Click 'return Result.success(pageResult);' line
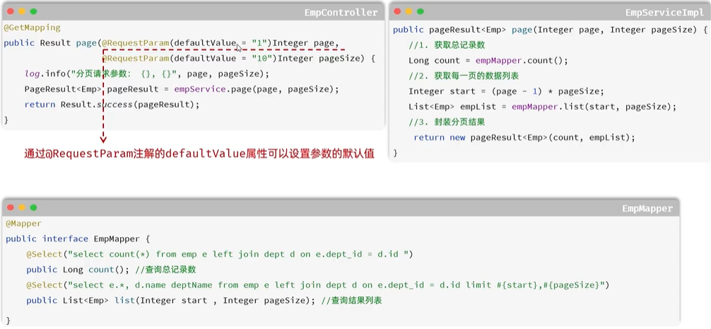This screenshot has width=711, height=329. pos(112,105)
